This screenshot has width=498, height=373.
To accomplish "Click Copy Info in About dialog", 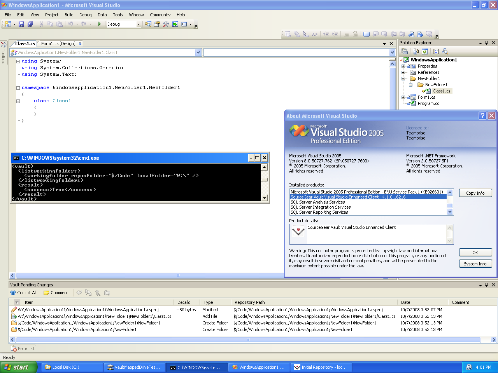I will (x=475, y=193).
